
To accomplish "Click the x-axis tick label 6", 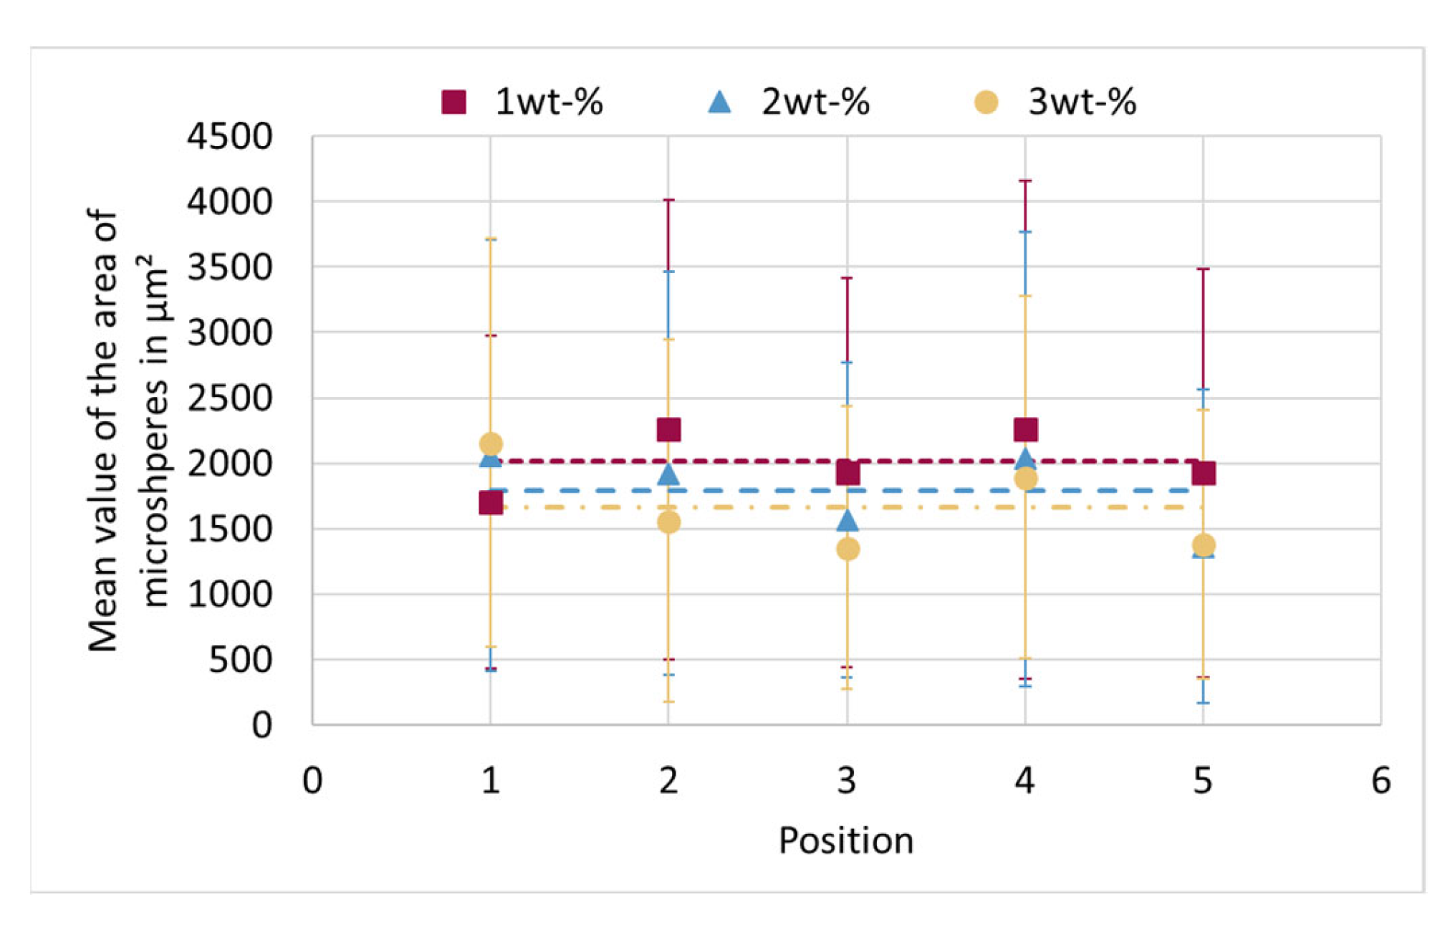I will click(x=1380, y=781).
